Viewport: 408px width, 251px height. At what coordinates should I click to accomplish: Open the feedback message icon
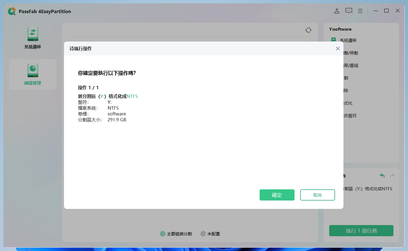[348, 11]
